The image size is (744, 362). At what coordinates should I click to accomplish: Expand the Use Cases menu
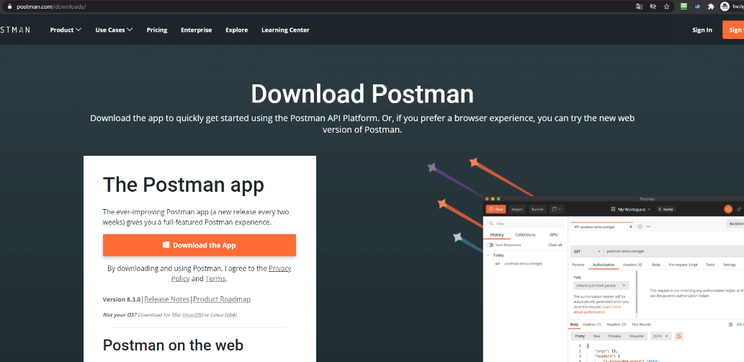(114, 30)
